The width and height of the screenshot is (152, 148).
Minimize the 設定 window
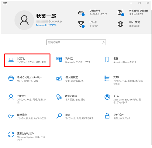point(131,3)
